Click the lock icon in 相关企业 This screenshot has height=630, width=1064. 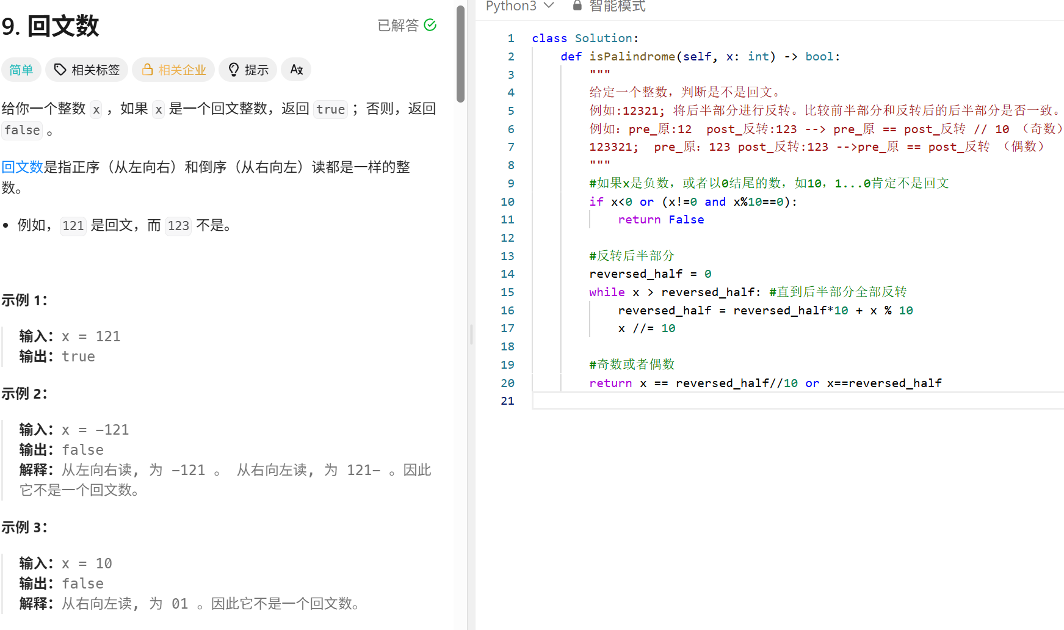[x=147, y=70]
